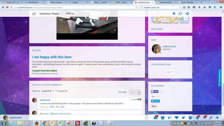Click the Pocket icon in browser toolbar
224x126 pixels.
194,7
